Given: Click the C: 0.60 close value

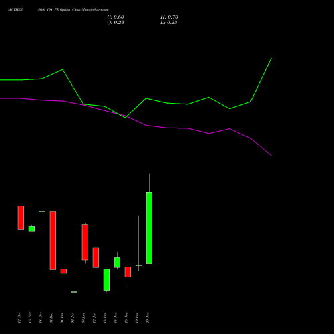Looking at the screenshot, I should (x=116, y=17).
